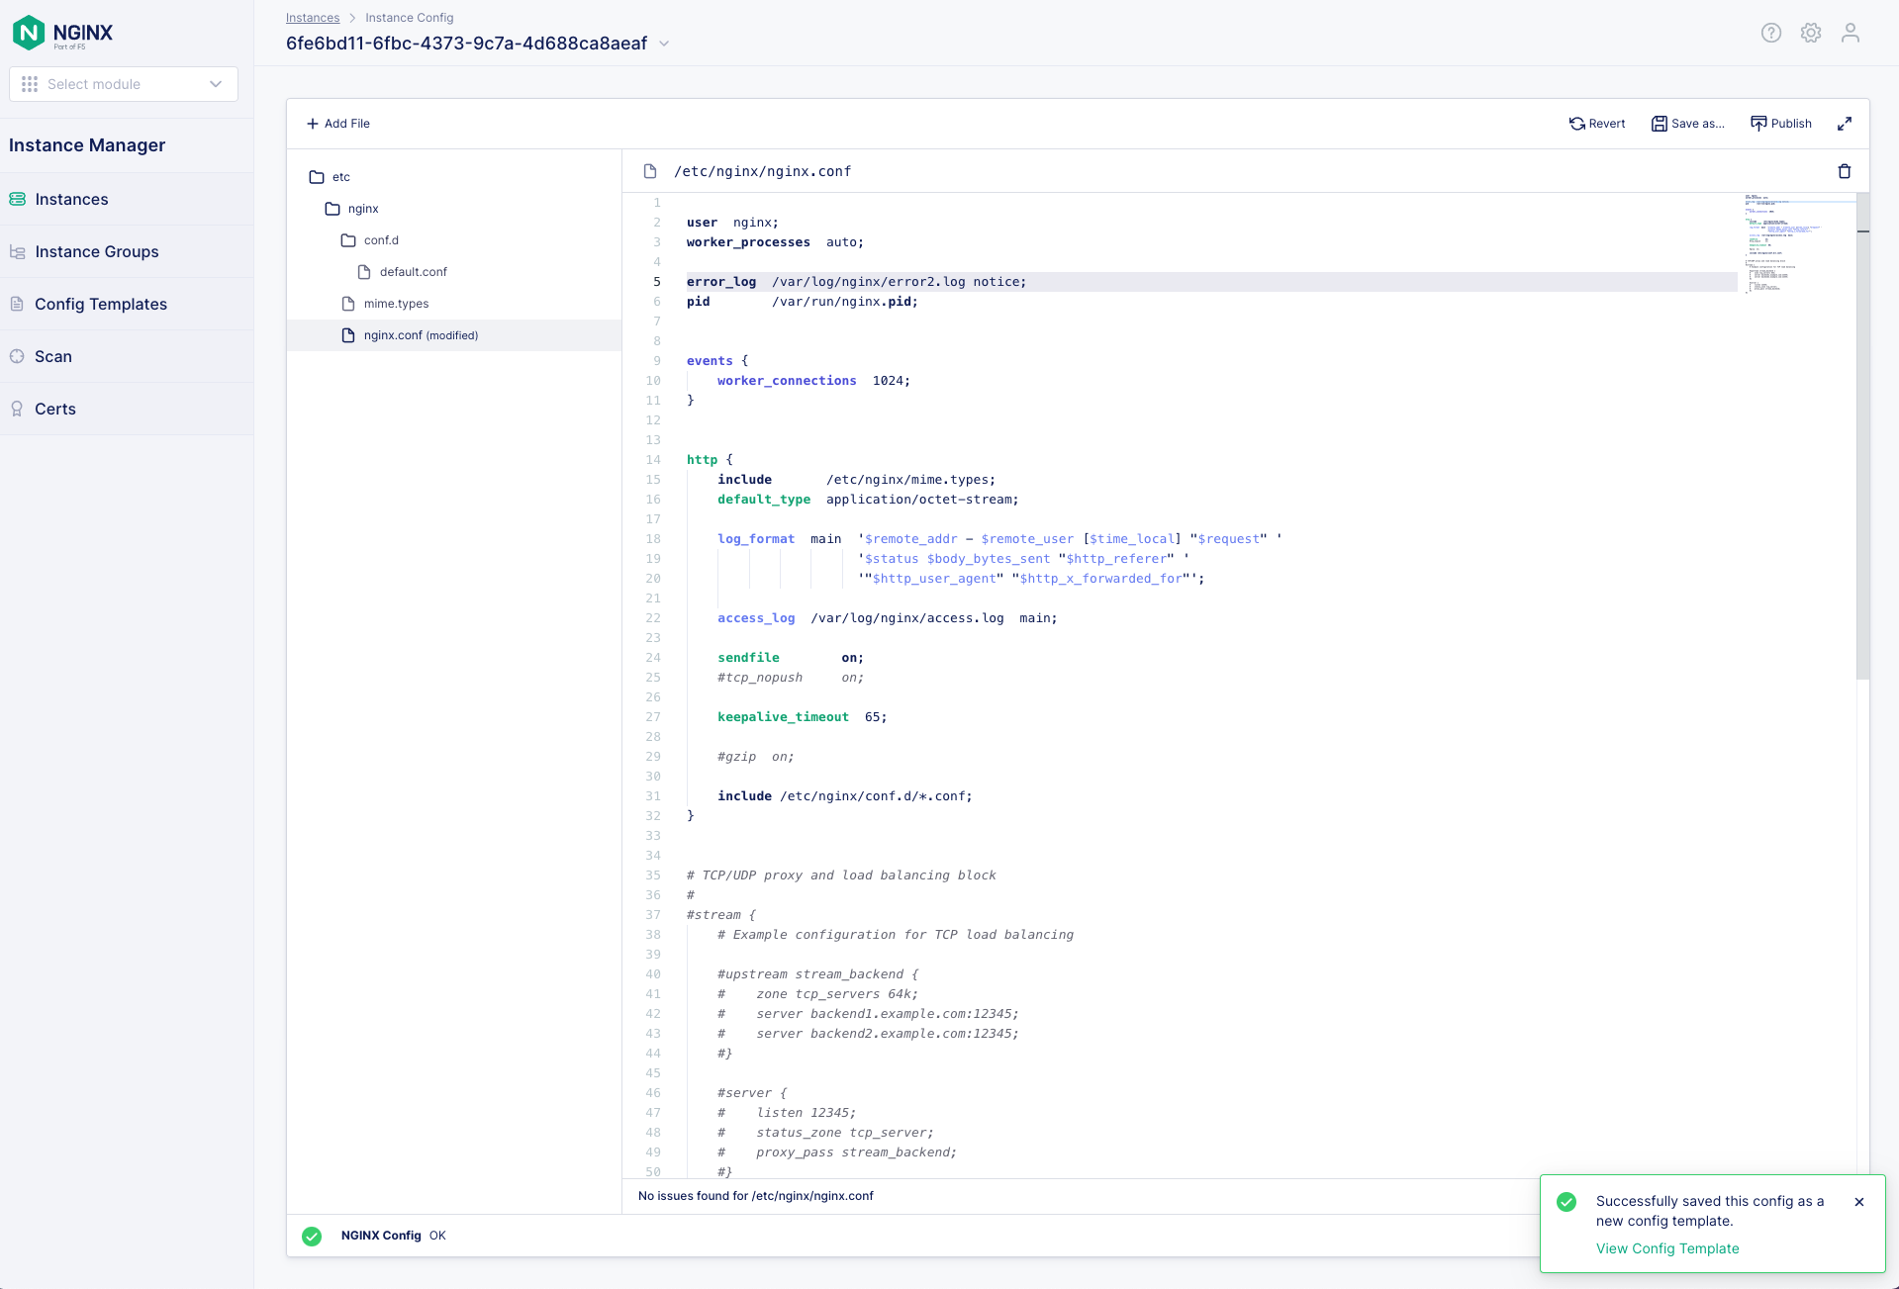Screen dimensions: 1899x1289
Task: Click the editor vertical scrollbar
Action: 1862,435
